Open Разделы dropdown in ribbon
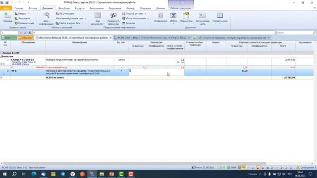Viewport: 317px width, 178px height. tap(130, 23)
